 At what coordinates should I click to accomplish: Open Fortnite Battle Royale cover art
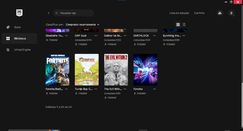[57, 70]
